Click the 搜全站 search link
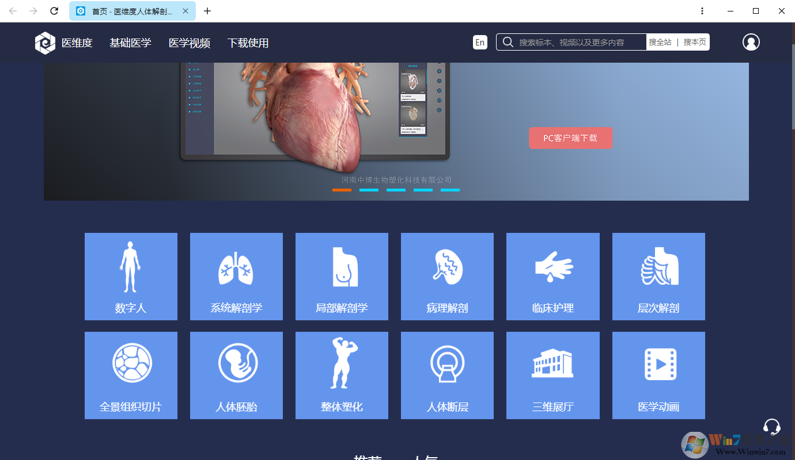The image size is (795, 460). coord(660,42)
